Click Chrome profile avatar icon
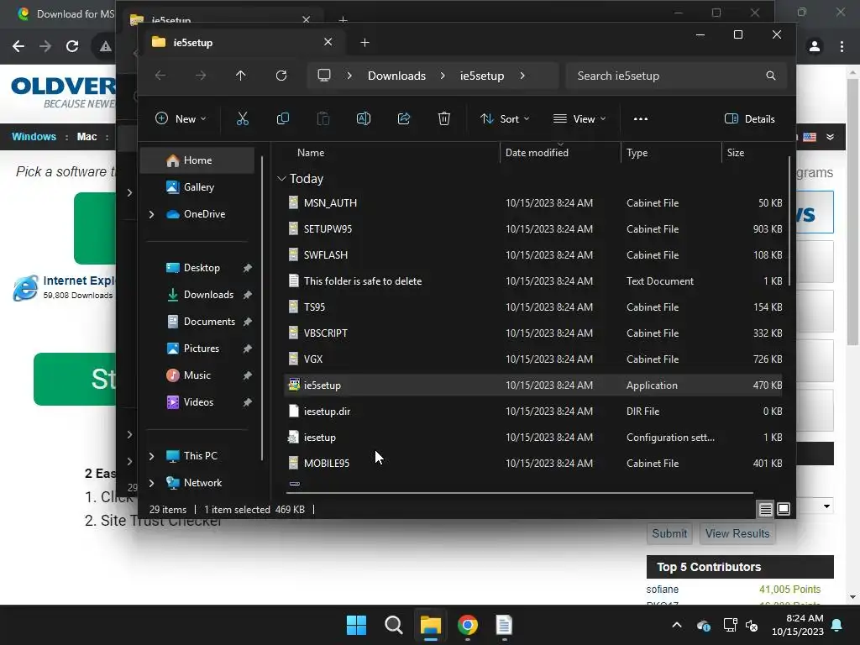860x645 pixels. [815, 46]
